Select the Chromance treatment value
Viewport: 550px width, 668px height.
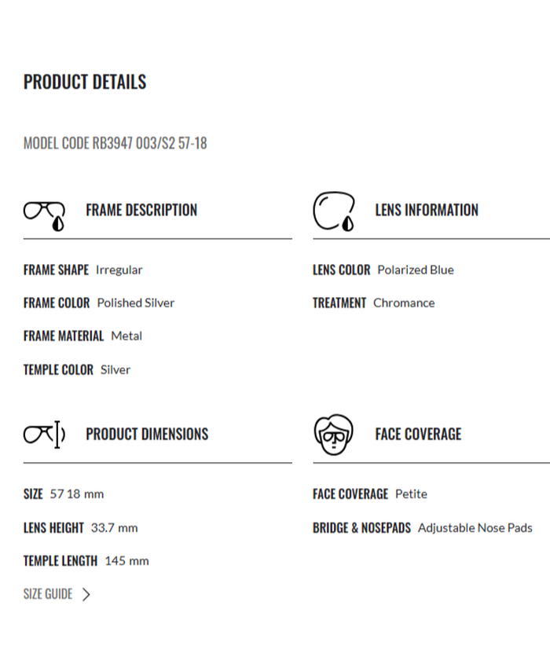click(x=404, y=303)
